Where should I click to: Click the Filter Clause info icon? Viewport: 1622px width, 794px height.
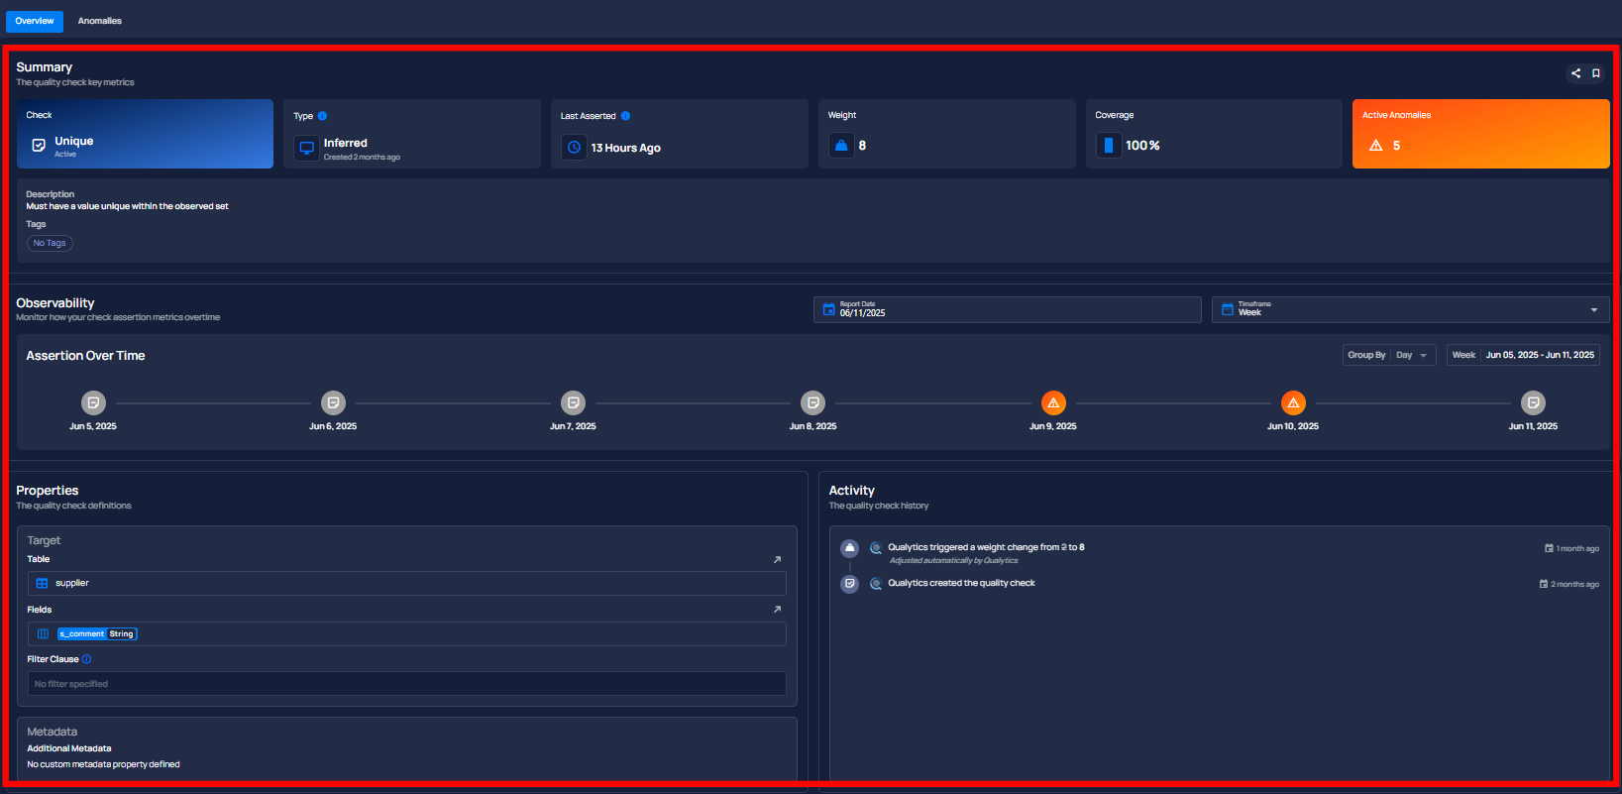click(86, 659)
